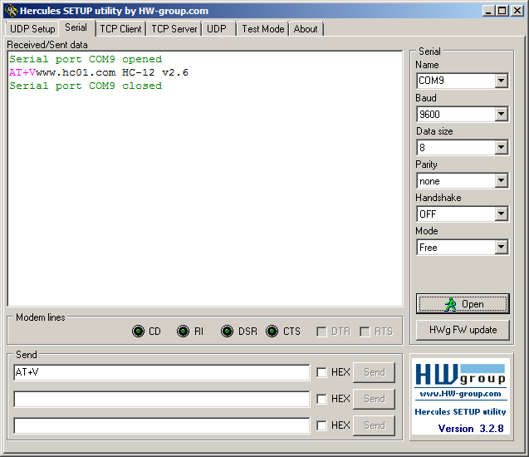Click the Received/Sent data text area
Viewport: 529px width, 457px height.
click(x=205, y=179)
